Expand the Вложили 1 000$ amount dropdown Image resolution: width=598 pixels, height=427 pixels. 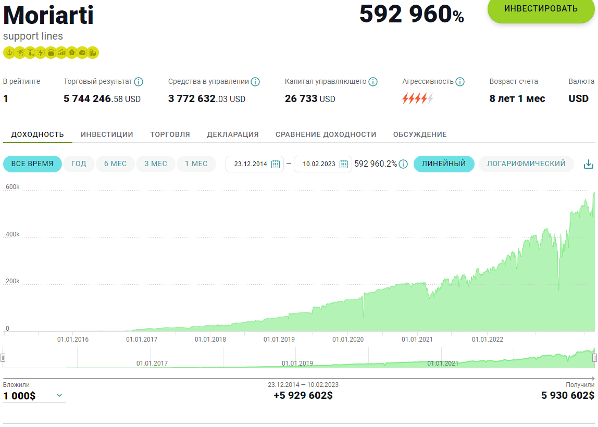(59, 395)
